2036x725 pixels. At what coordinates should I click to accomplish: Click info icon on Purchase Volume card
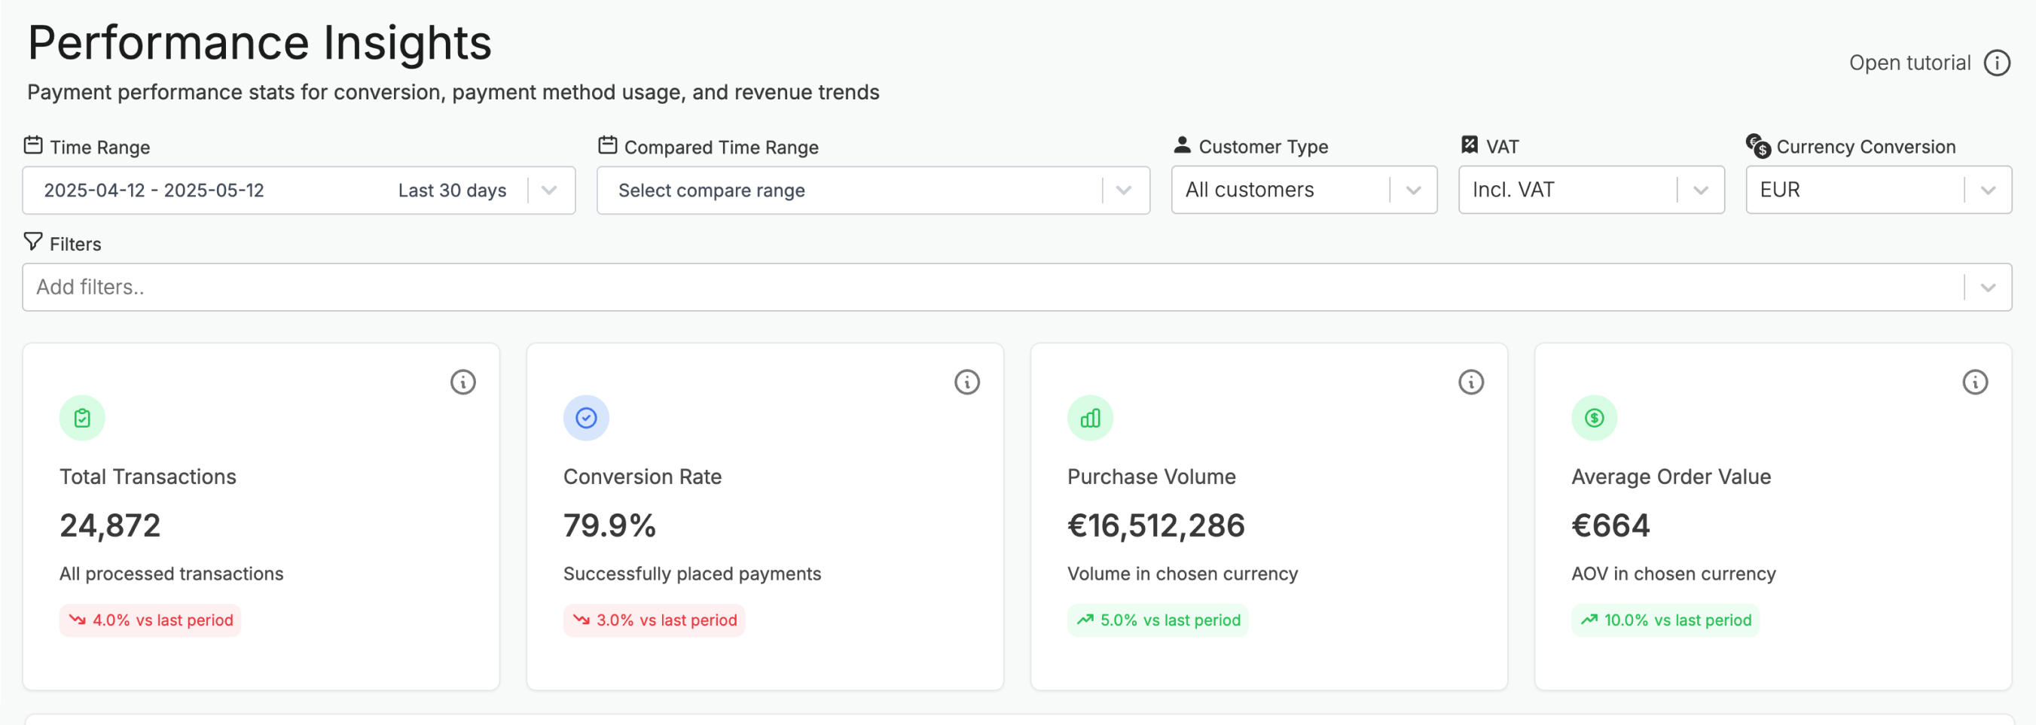(1470, 382)
